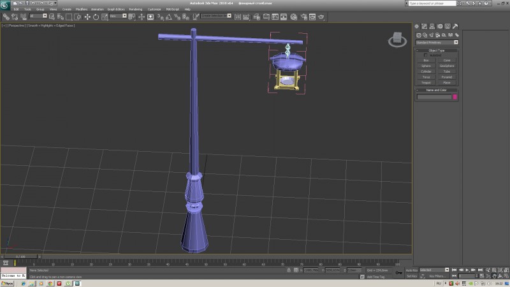Click the Cylinder primitive button
Viewport: 510px width, 287px height.
point(426,71)
